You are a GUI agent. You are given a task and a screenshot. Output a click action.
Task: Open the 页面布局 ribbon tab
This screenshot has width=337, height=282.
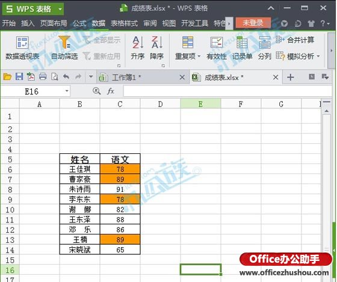pos(54,23)
